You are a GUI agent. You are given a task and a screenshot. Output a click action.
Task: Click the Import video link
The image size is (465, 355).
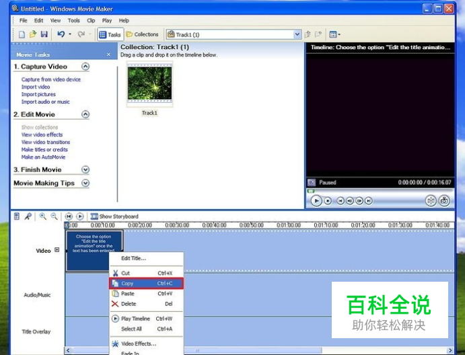click(36, 87)
